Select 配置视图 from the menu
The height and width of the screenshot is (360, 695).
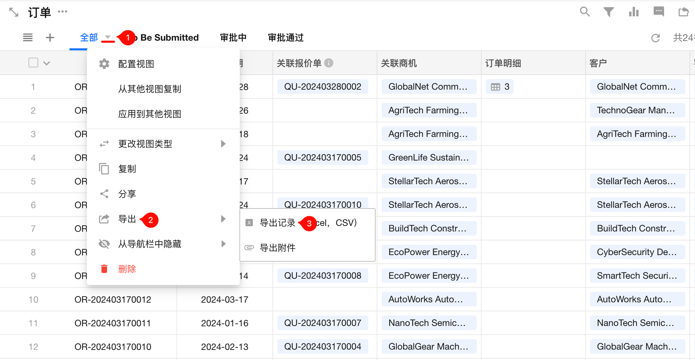point(136,64)
